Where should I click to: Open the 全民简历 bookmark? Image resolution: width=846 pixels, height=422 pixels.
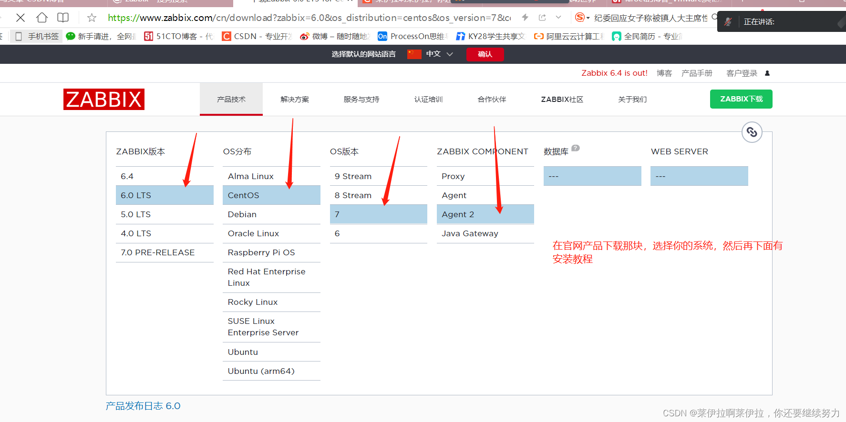click(647, 36)
